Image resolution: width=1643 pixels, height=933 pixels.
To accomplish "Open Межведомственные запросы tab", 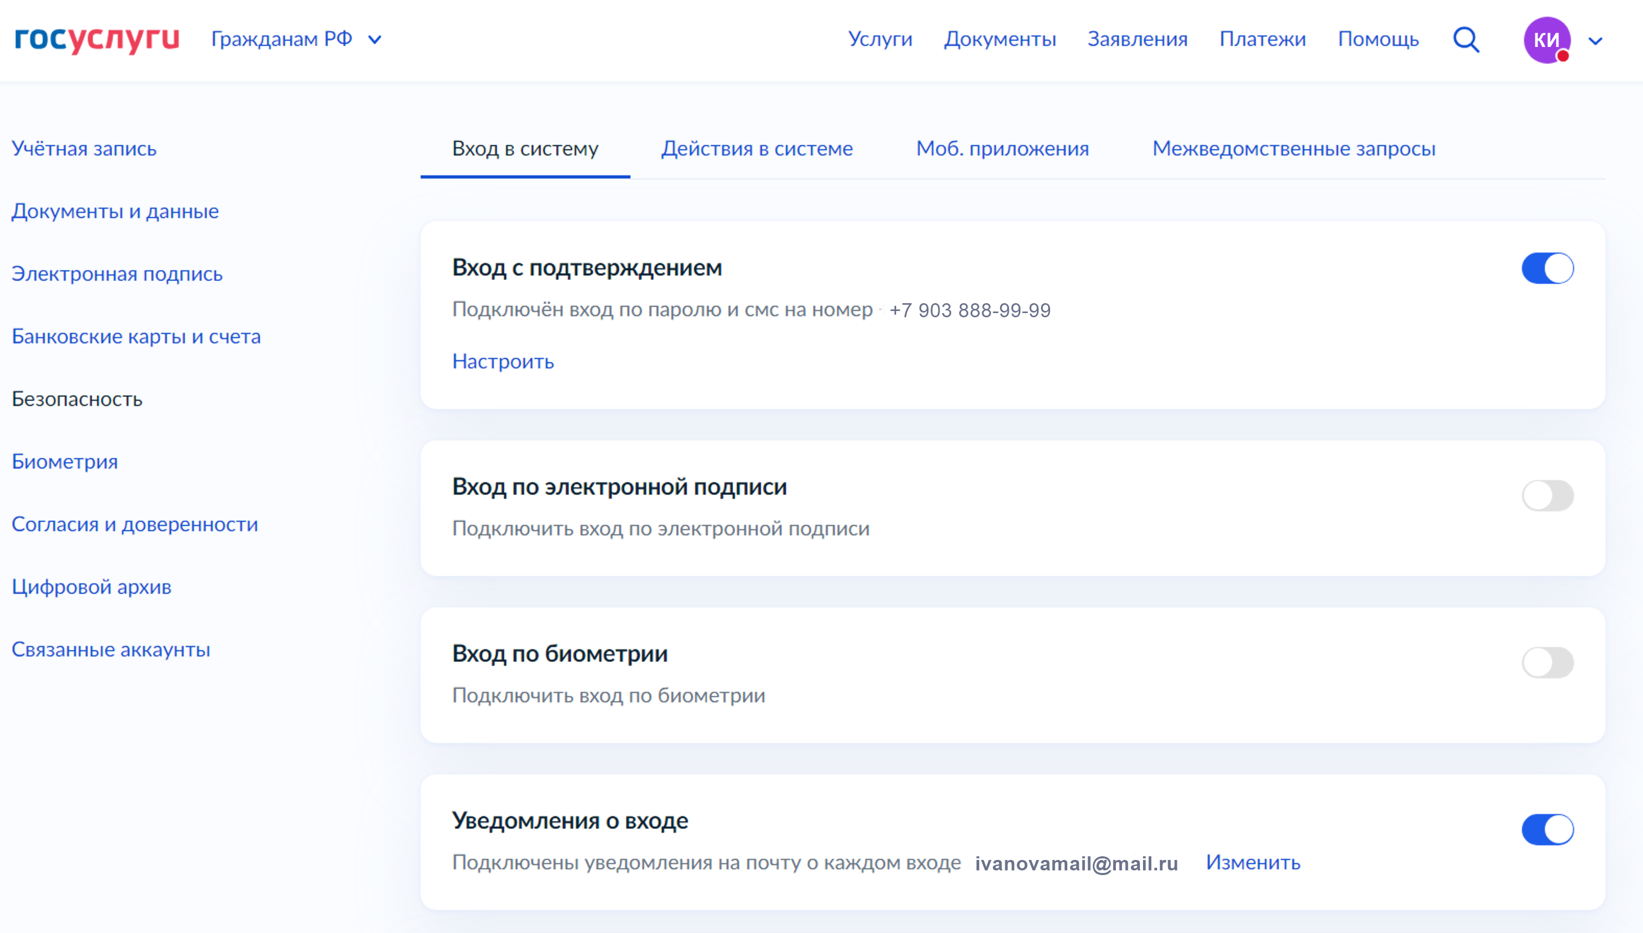I will tap(1294, 149).
